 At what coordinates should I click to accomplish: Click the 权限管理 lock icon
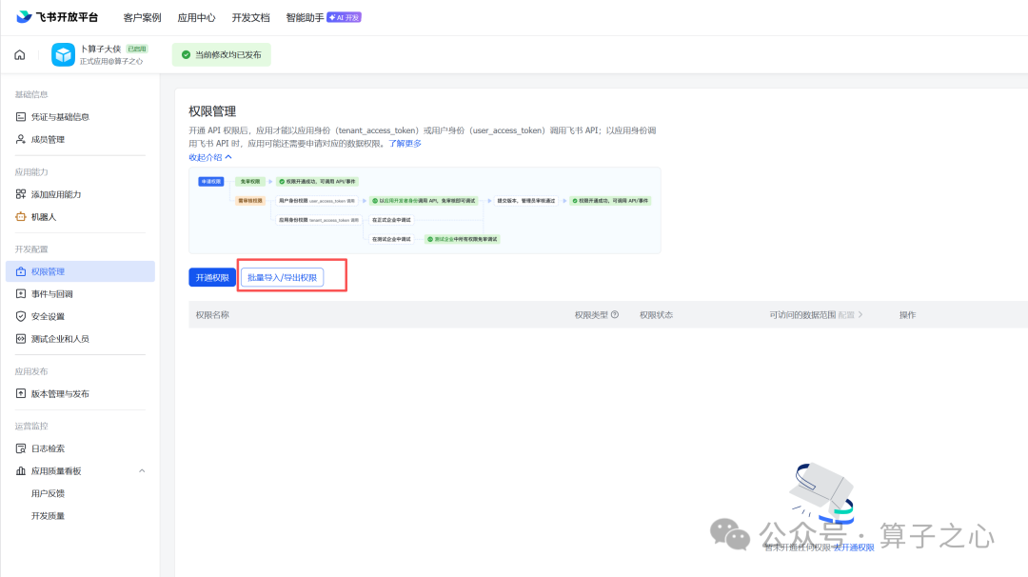pos(21,271)
